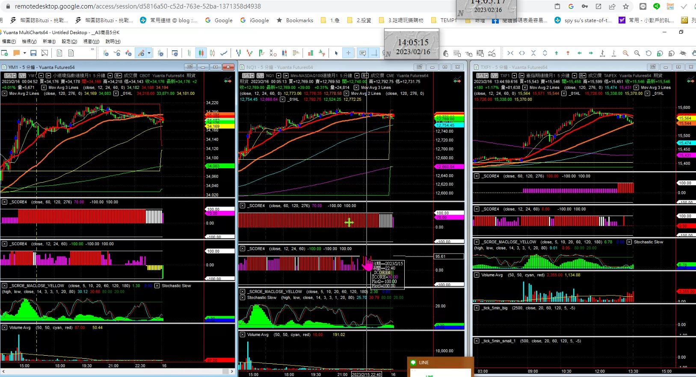Click the red down arrow toolbar icon

568,53
